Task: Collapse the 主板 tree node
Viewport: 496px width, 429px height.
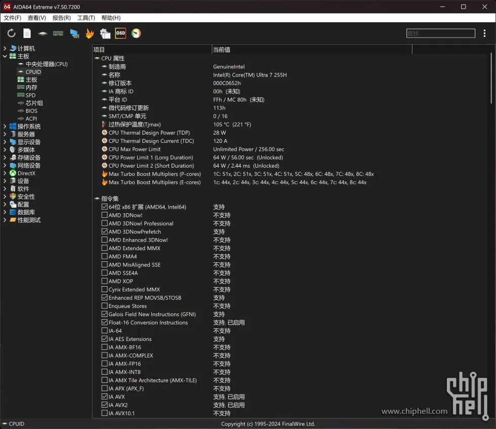Action: [5, 56]
